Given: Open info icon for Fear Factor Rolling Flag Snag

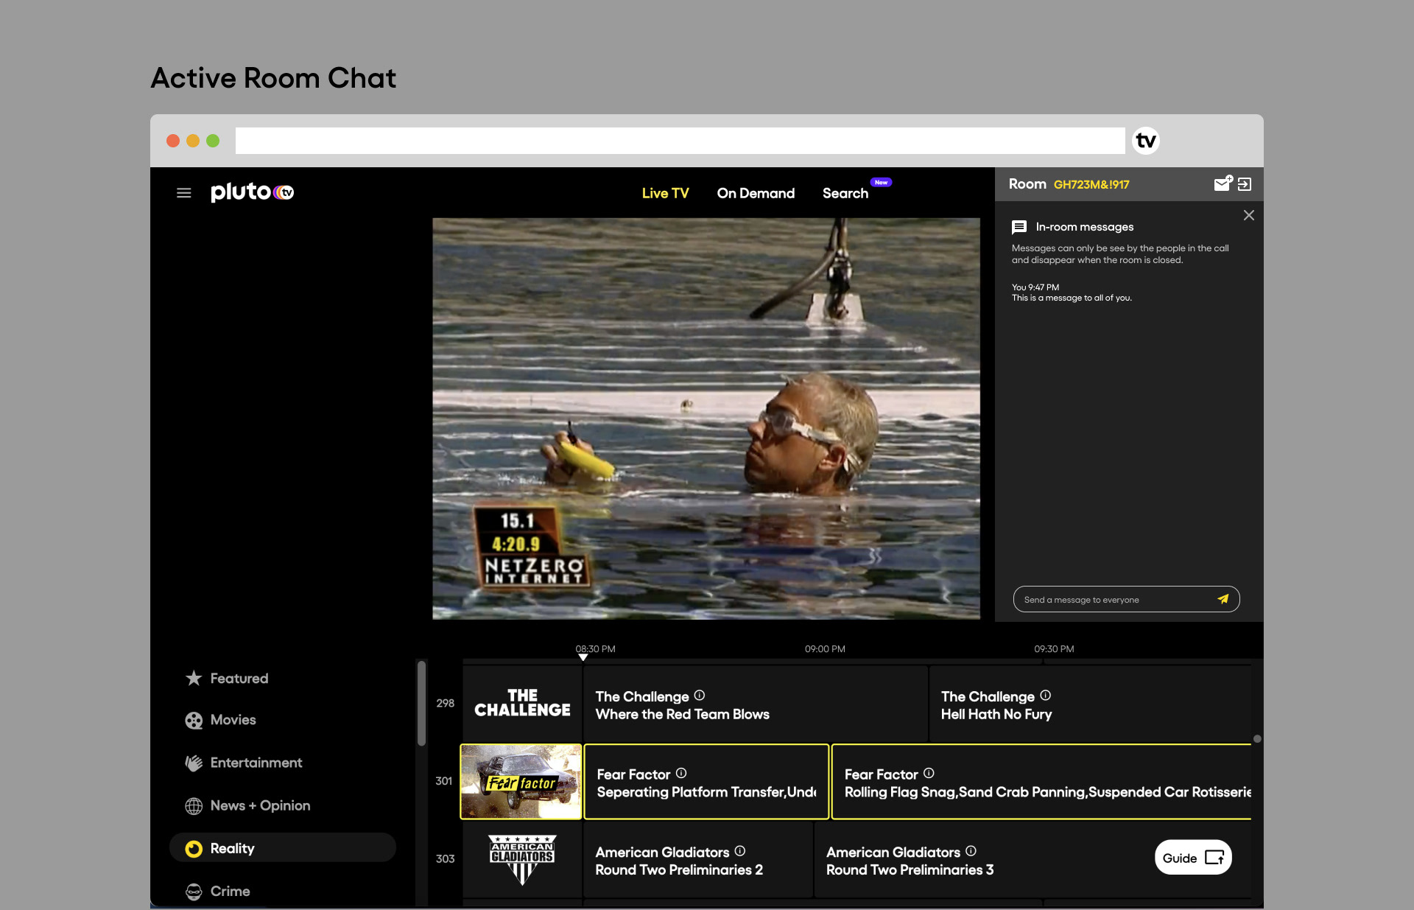Looking at the screenshot, I should point(929,773).
